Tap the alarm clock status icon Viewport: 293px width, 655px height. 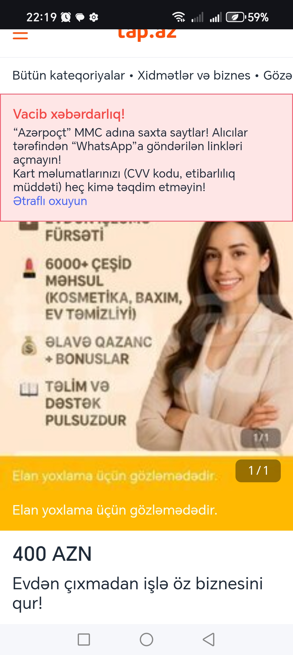[x=66, y=17]
